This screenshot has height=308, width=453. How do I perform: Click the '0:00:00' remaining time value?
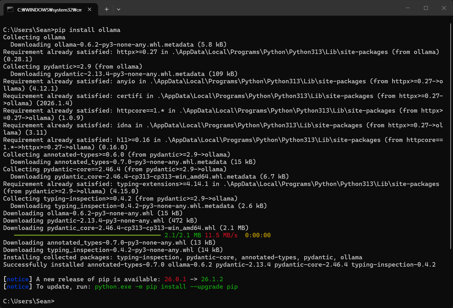[x=258, y=235]
